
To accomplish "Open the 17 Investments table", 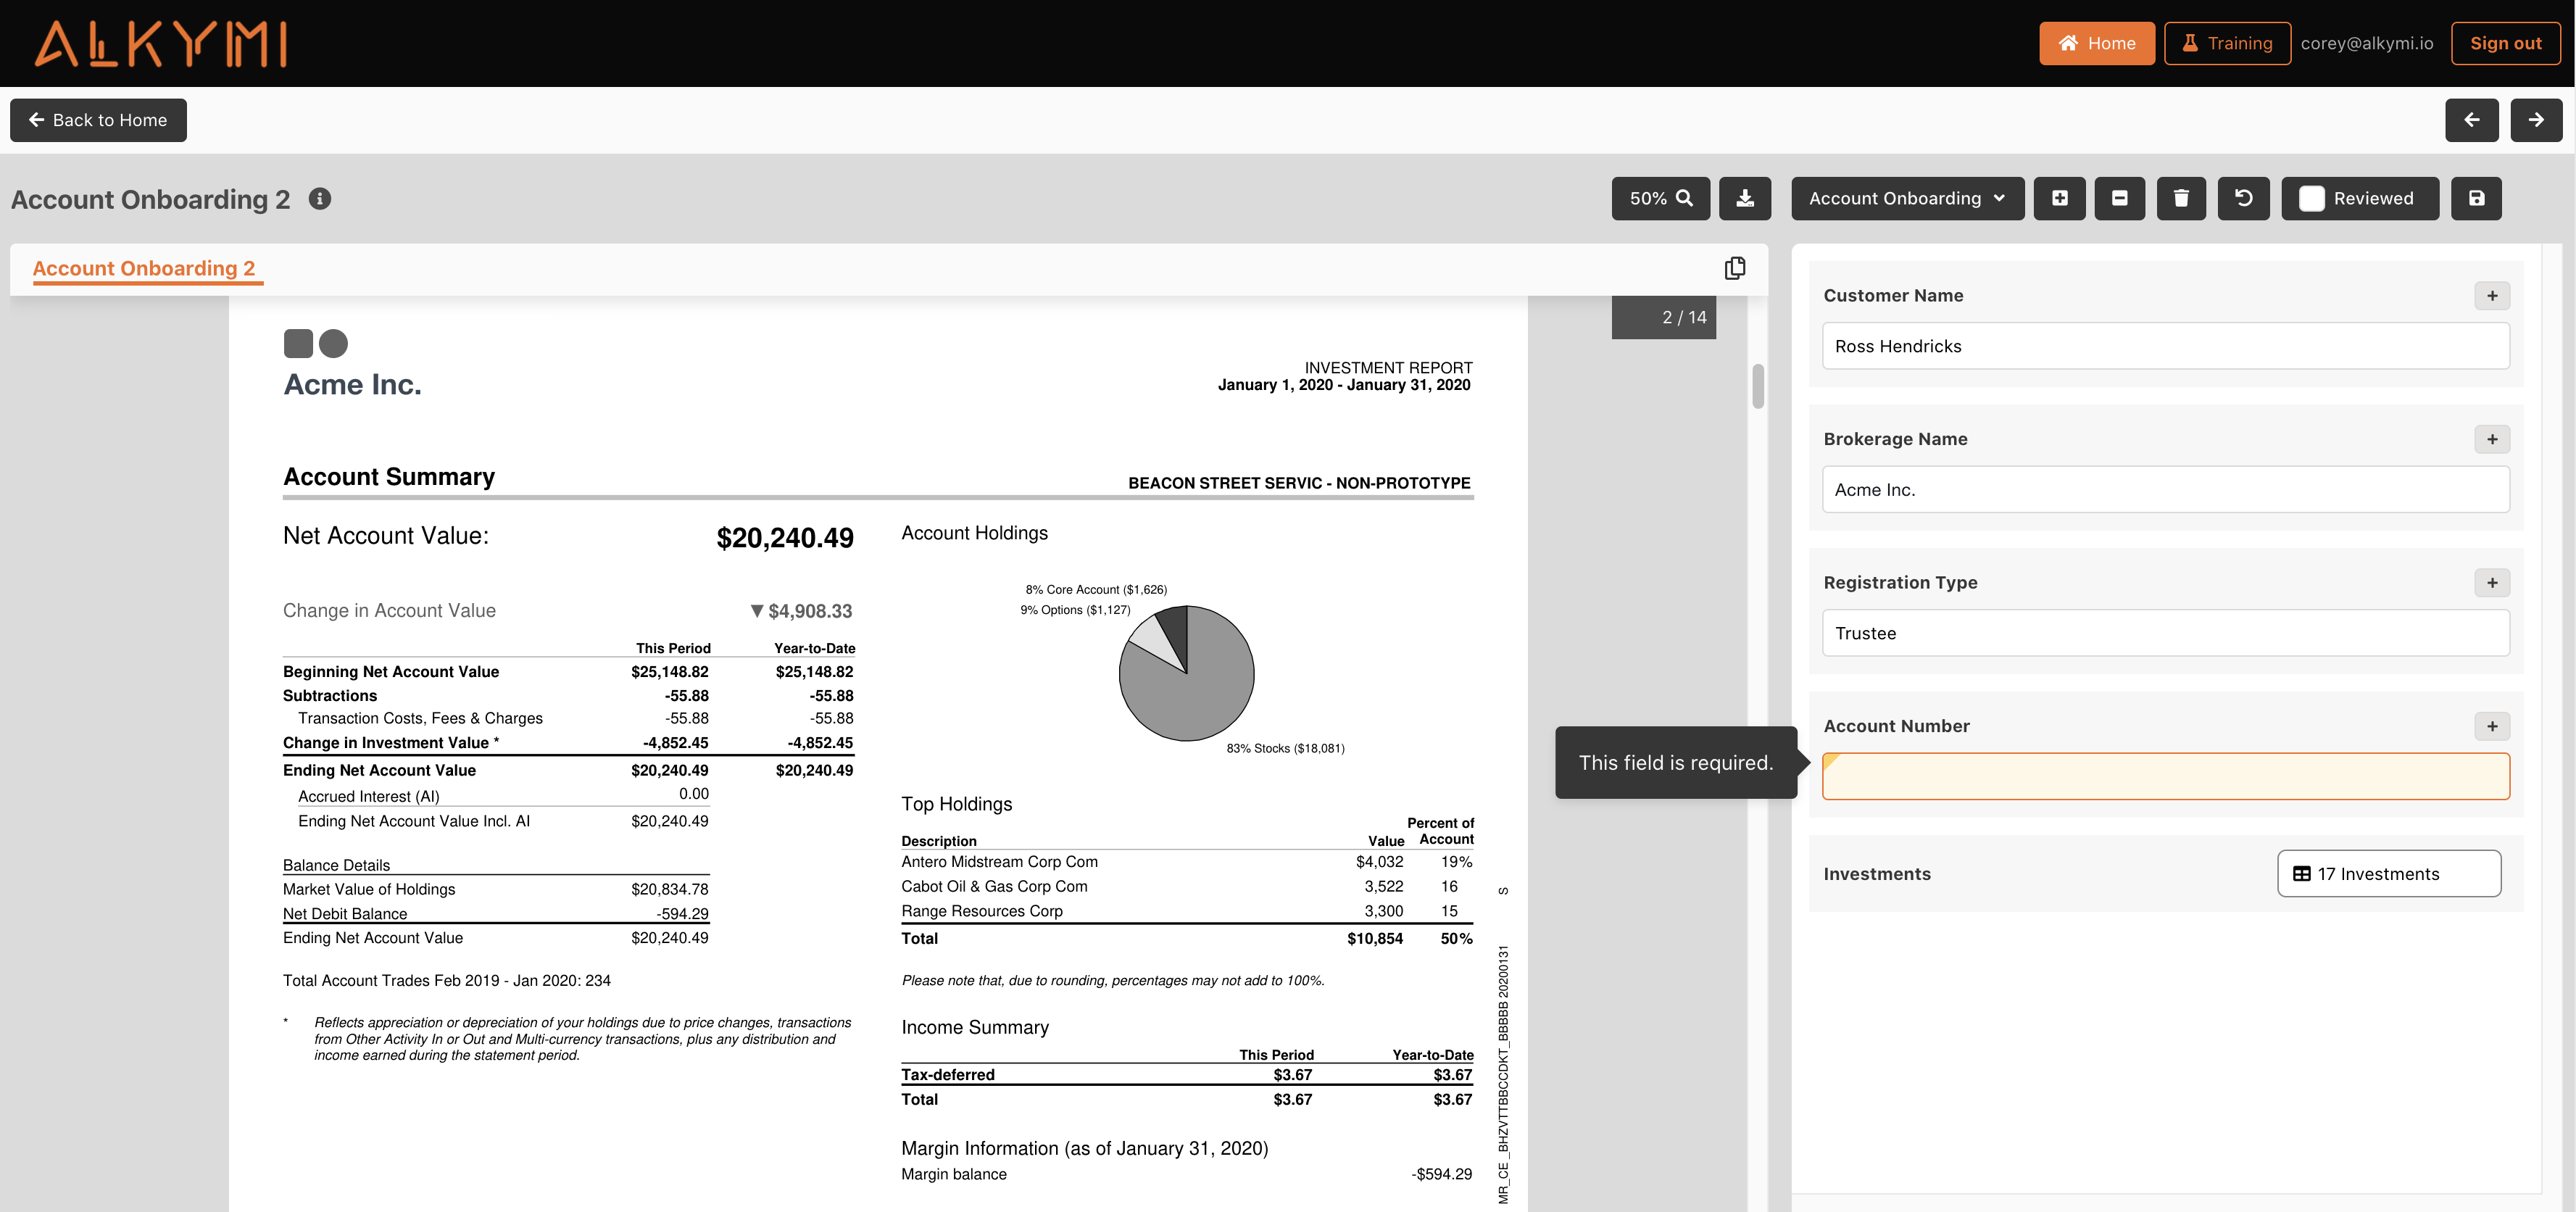I will (2389, 873).
